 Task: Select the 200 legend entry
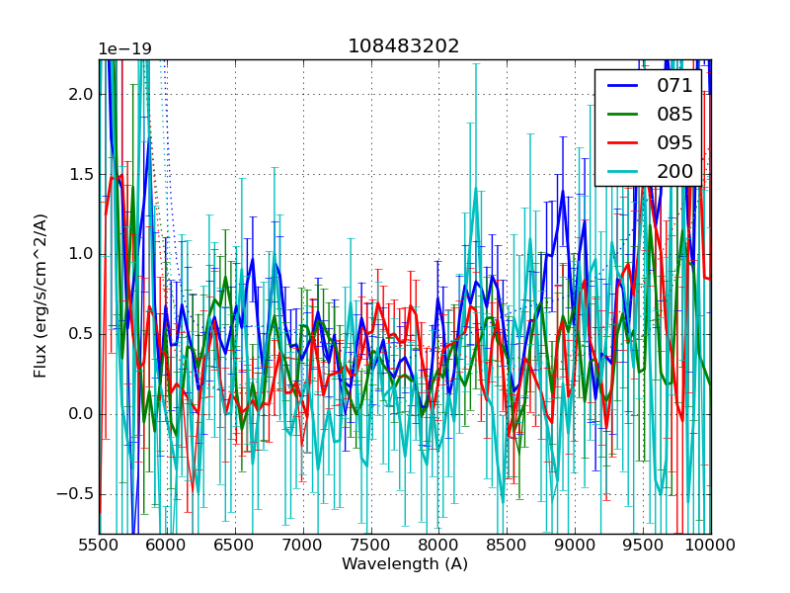click(x=674, y=171)
